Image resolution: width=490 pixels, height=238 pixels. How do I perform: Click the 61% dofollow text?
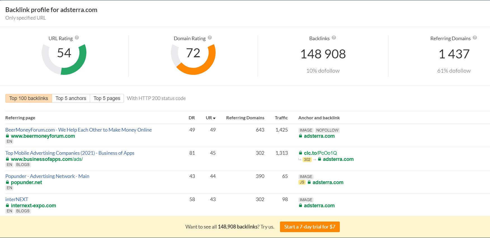point(454,71)
